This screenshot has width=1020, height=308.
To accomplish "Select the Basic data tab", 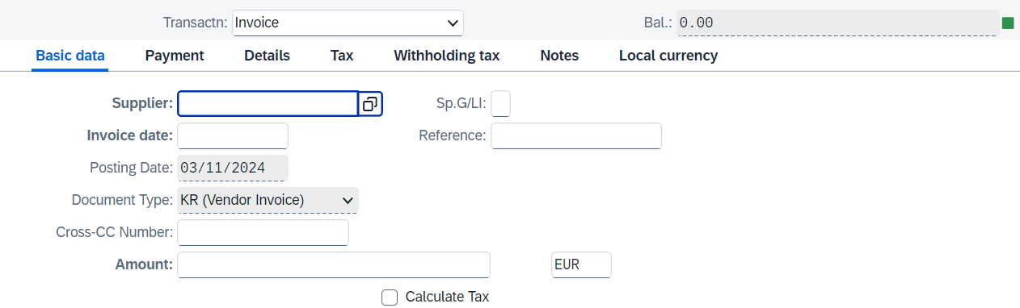I will (70, 56).
